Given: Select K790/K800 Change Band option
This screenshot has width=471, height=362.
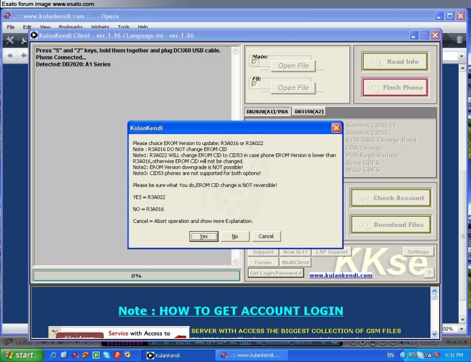Looking at the screenshot, I should pos(381,140).
